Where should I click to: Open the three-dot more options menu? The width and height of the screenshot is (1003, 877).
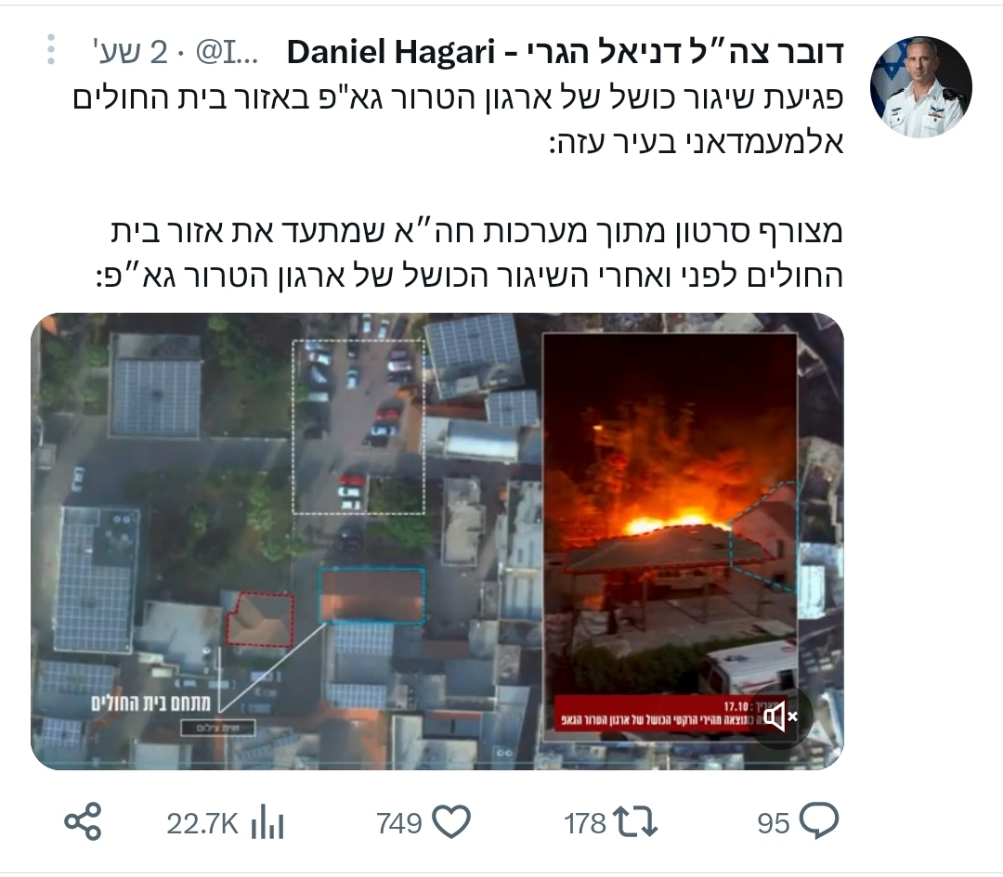(51, 49)
